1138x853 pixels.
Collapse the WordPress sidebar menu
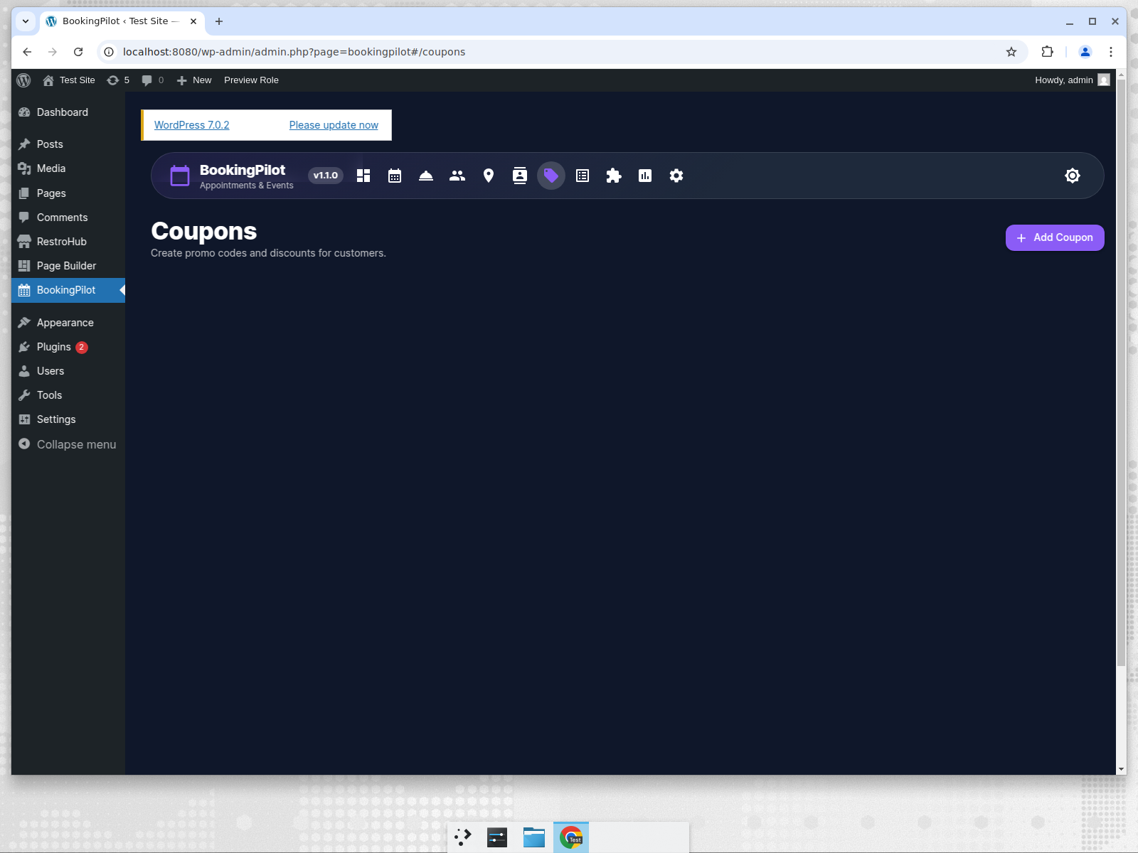(x=68, y=444)
